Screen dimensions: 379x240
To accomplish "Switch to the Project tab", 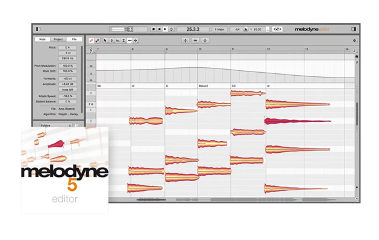I will point(58,39).
